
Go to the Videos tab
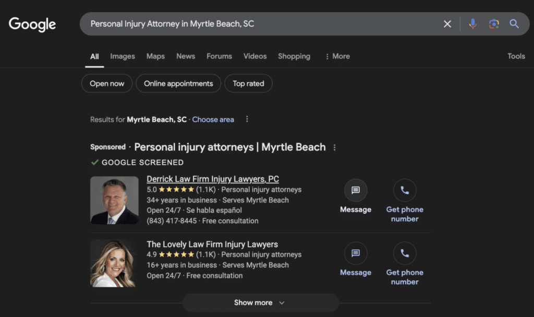click(x=255, y=56)
